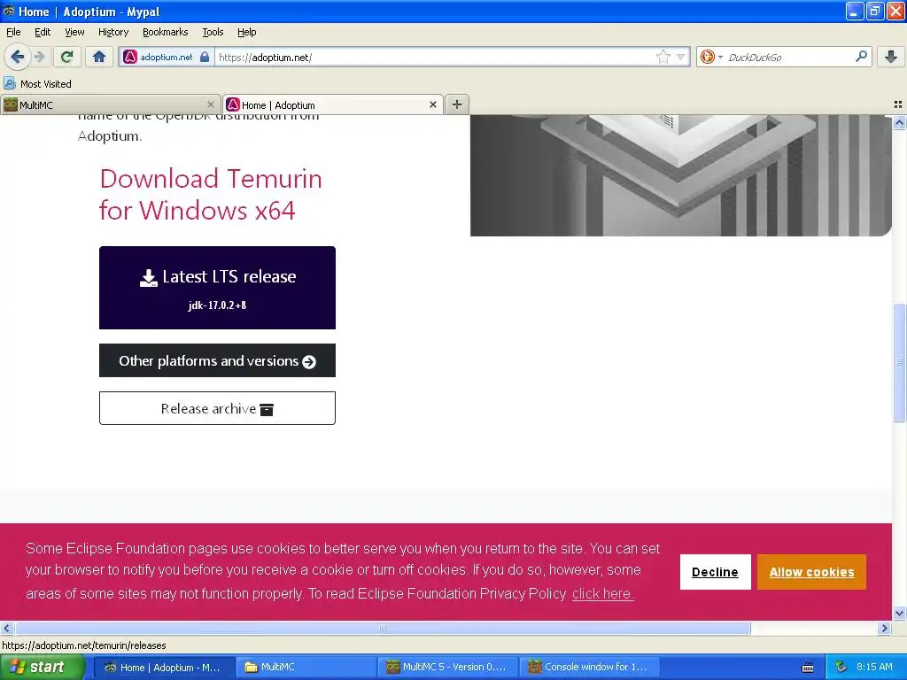Click the horizontal scrollbar left arrow
This screenshot has width=907, height=680.
(6, 628)
